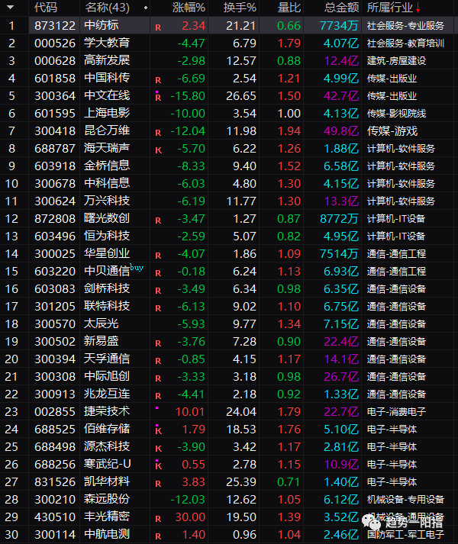
Task: Click 量比 value 1.94 for 昆仑万维
Action: click(x=289, y=131)
